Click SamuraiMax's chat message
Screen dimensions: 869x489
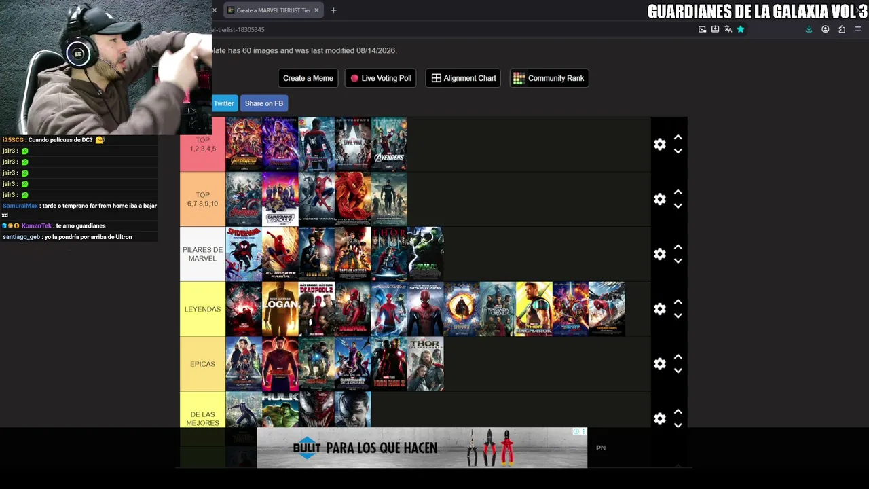[79, 210]
